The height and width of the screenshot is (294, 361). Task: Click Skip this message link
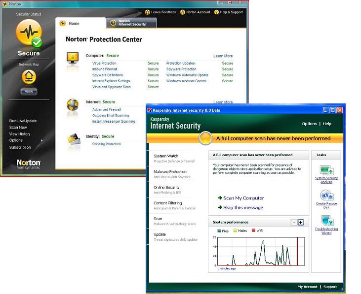coord(243,207)
